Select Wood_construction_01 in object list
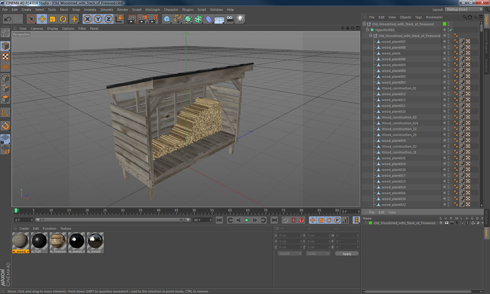The height and width of the screenshot is (294, 490). (x=399, y=88)
